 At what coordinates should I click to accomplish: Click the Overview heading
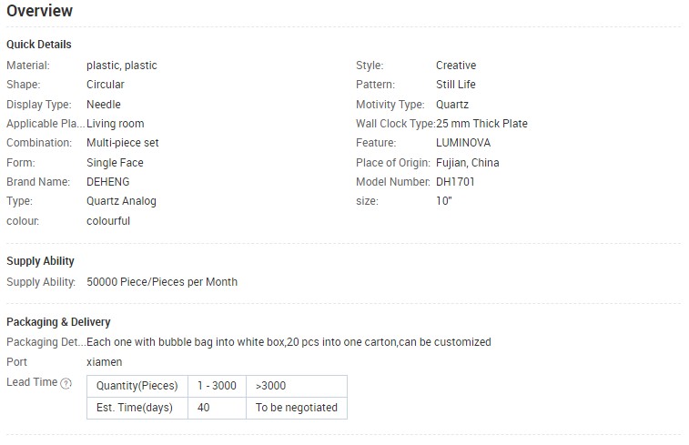(x=39, y=11)
